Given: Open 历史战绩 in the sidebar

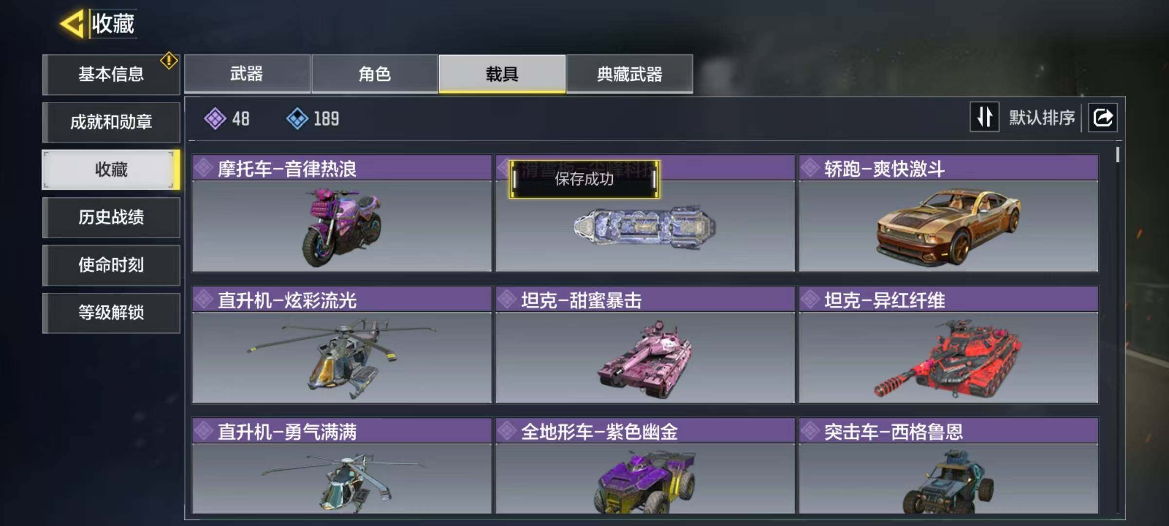Looking at the screenshot, I should click(111, 217).
